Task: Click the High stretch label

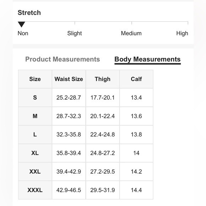Action: (182, 33)
